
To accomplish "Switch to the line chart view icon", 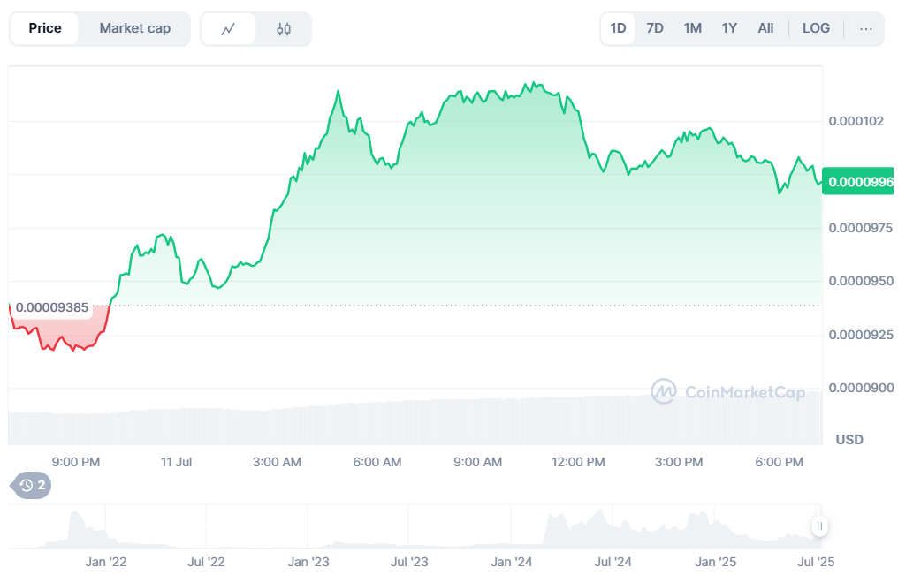I will click(228, 29).
